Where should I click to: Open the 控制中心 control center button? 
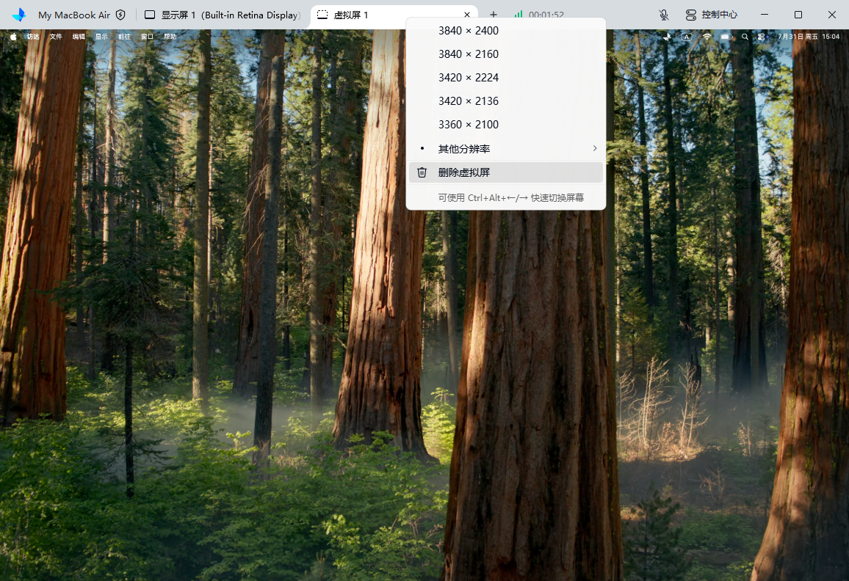[712, 15]
